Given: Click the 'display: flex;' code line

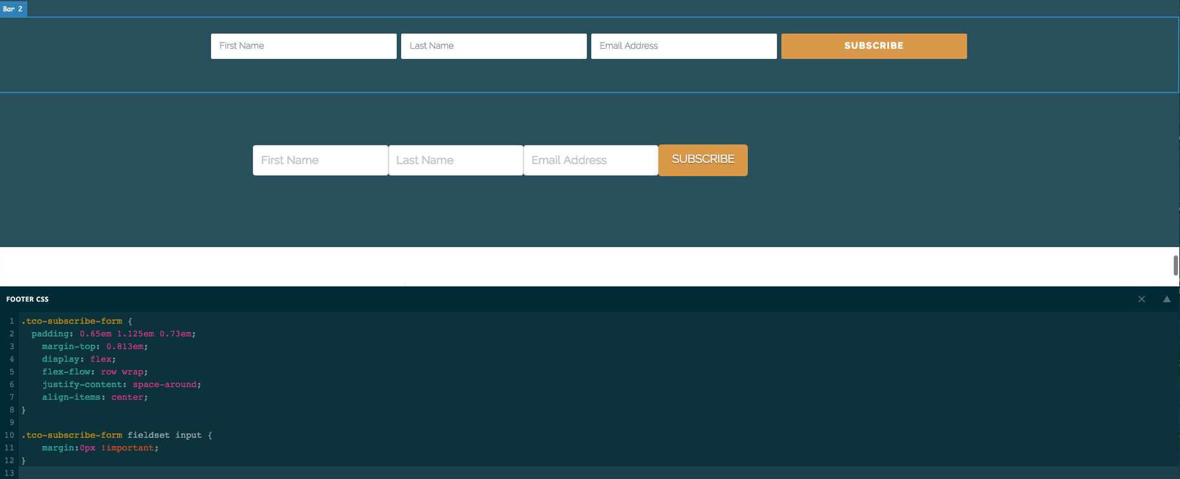Looking at the screenshot, I should [79, 359].
